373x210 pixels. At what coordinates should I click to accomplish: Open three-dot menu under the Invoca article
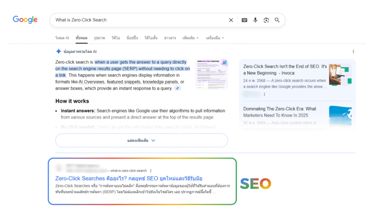[264, 94]
